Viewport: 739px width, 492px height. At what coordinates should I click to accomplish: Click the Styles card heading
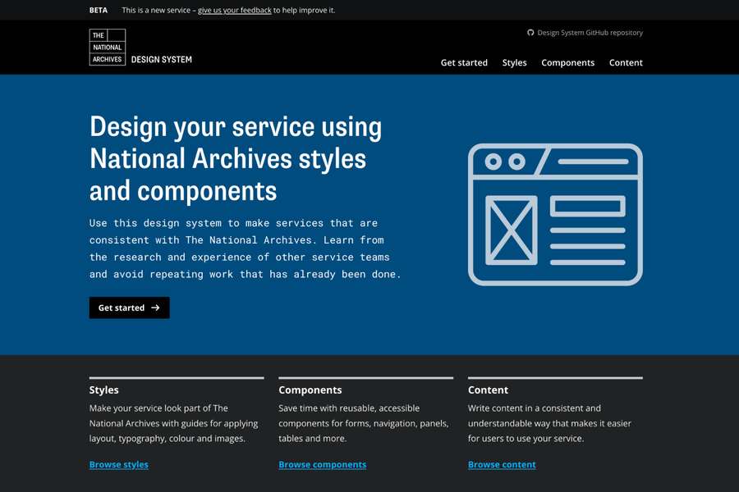point(103,389)
